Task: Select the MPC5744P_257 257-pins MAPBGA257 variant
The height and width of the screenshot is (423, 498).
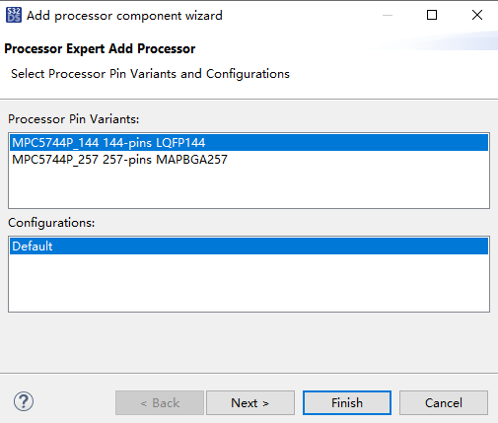Action: point(249,160)
